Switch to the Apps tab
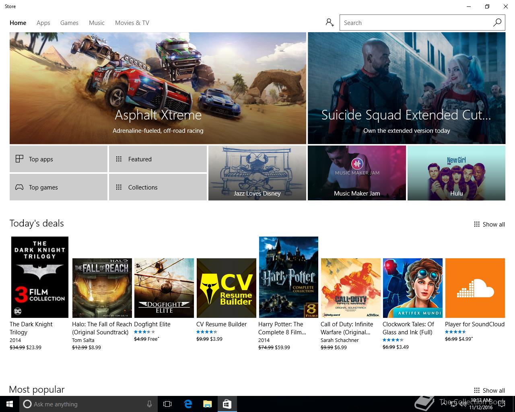This screenshot has width=515, height=412. [43, 23]
